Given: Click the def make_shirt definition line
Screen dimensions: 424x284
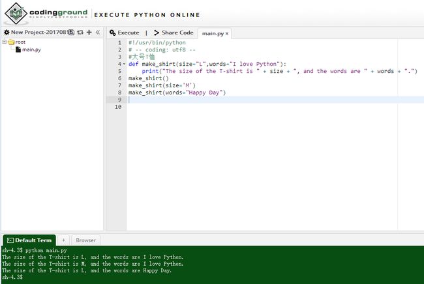Looking at the screenshot, I should tap(207, 64).
